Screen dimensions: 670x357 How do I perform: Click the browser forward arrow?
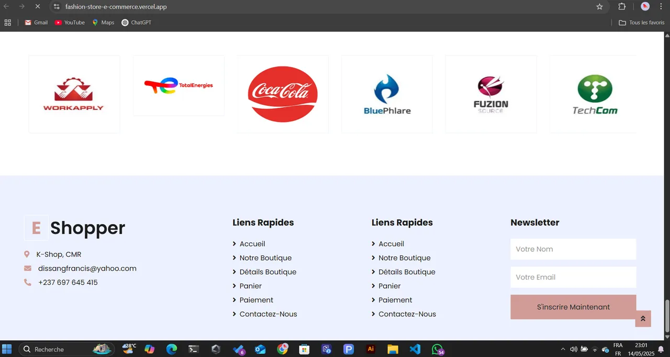tap(22, 7)
